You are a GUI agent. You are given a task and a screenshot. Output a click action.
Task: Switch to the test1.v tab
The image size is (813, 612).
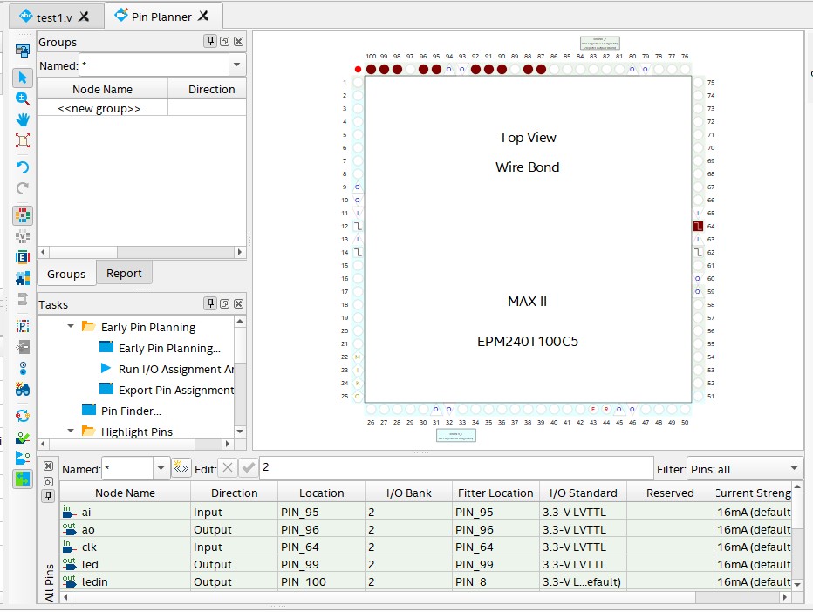click(52, 17)
